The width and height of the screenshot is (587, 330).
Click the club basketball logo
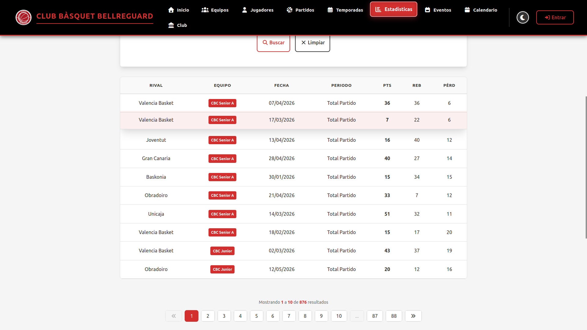coord(24,17)
